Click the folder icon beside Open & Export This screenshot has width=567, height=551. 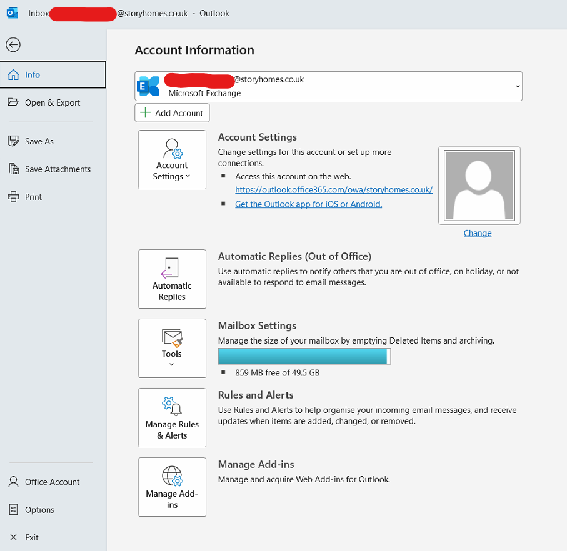click(13, 102)
